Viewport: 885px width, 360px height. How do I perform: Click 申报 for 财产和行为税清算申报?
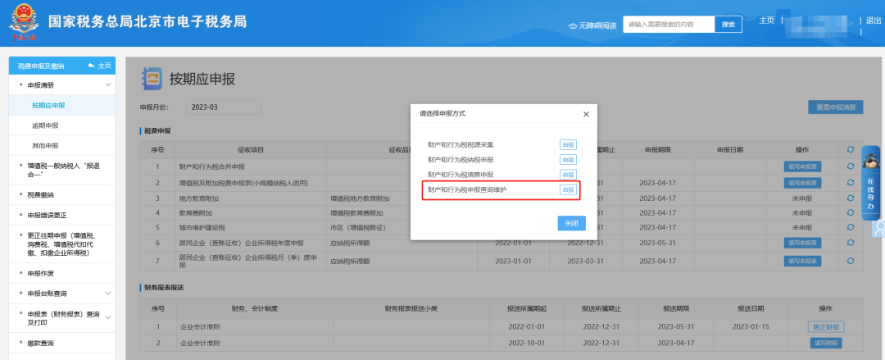coord(568,175)
